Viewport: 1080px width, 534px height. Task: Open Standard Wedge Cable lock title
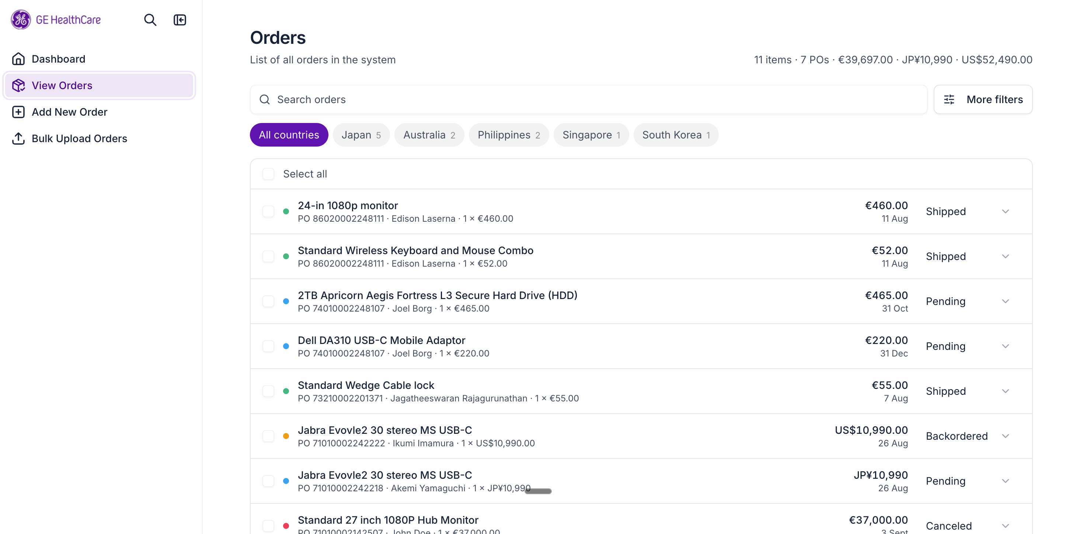[x=366, y=385]
